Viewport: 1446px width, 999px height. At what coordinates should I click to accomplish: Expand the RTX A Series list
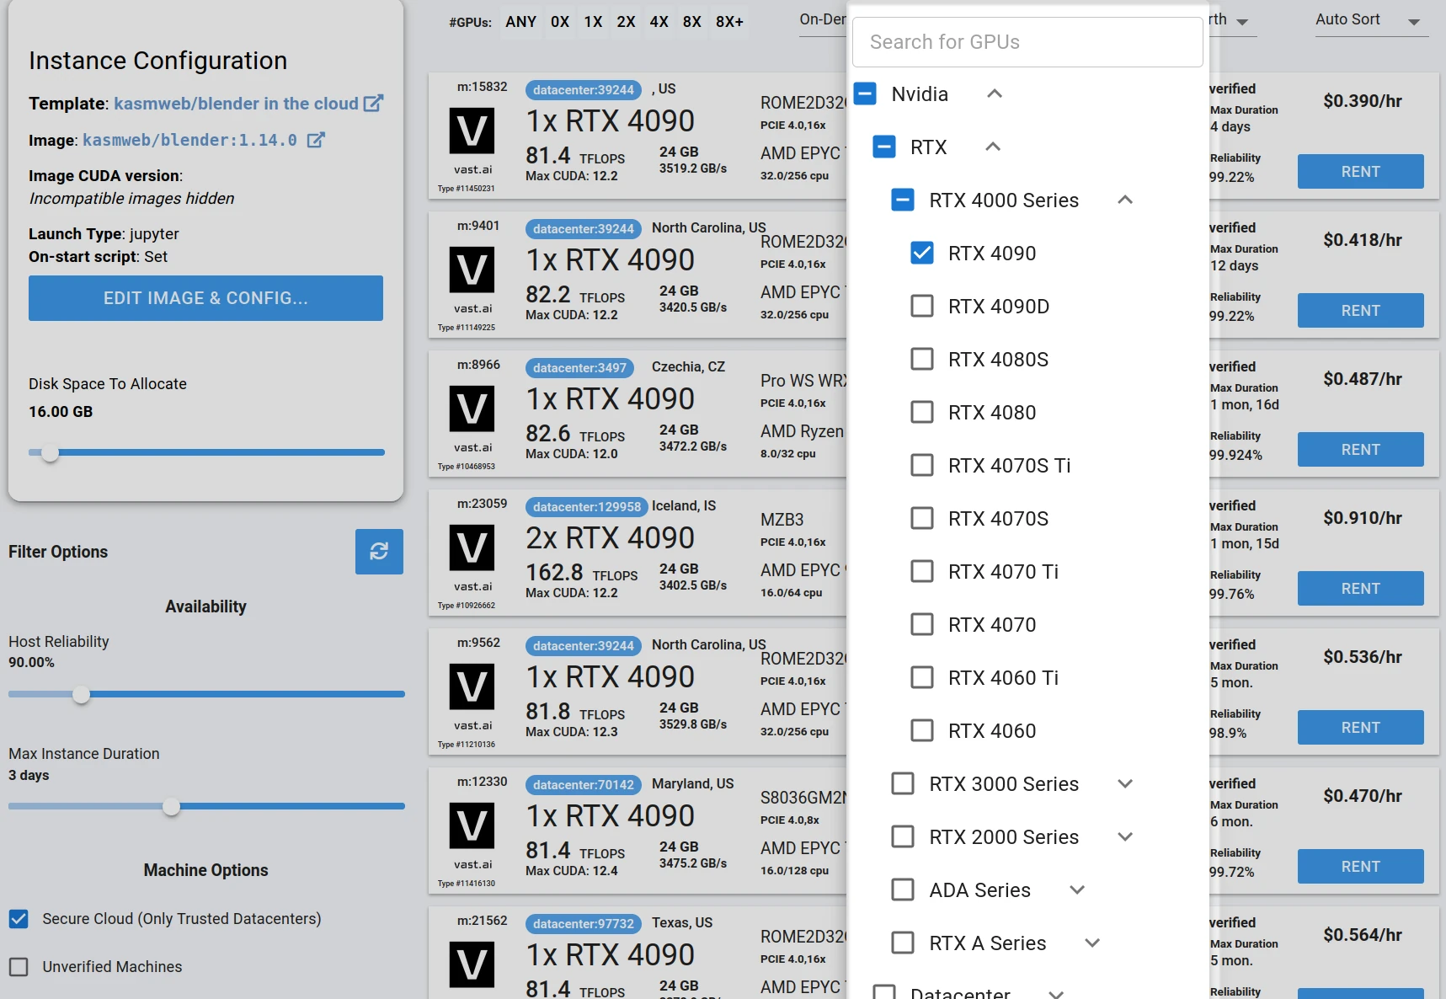[x=1092, y=943]
